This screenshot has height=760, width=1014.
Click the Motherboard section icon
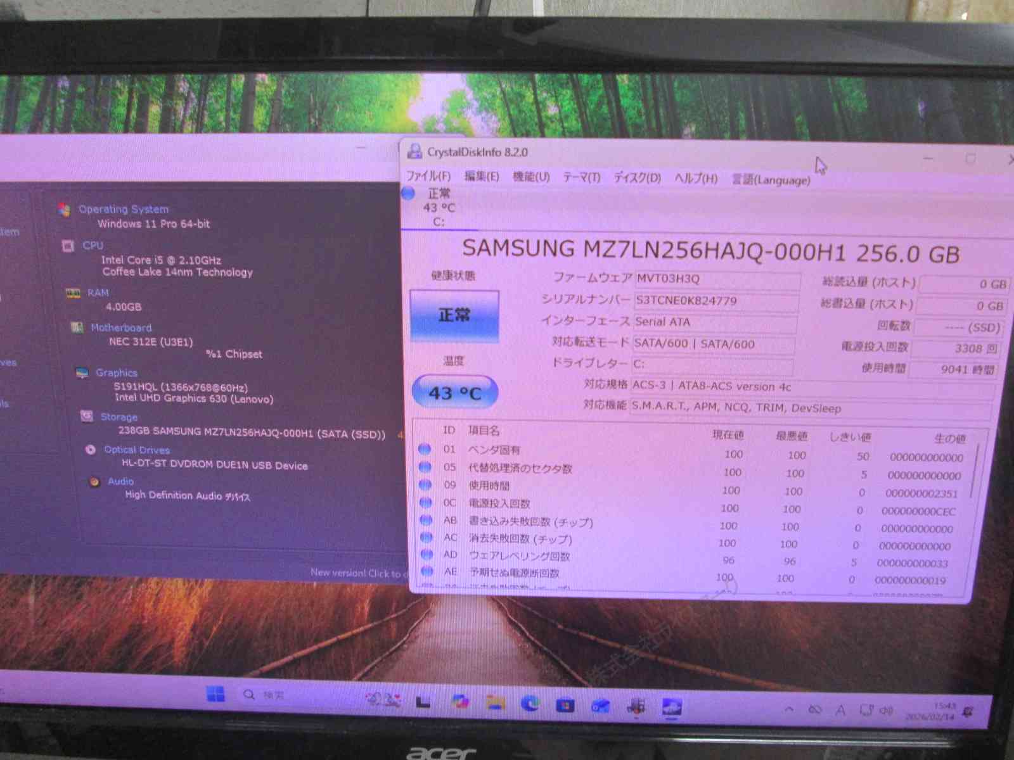click(77, 327)
